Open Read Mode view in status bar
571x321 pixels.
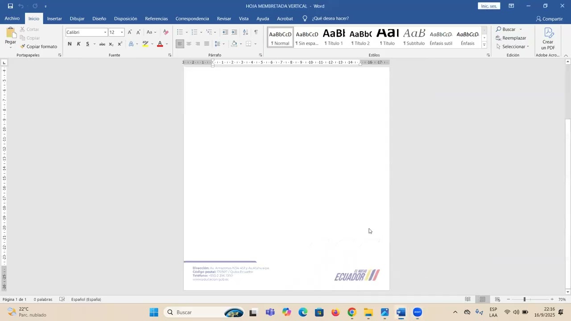(468, 299)
